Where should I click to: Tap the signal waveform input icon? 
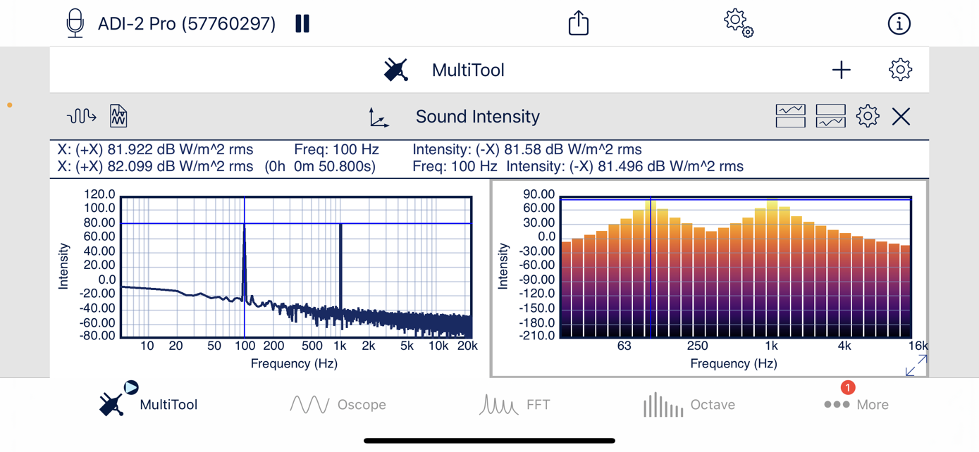(81, 116)
